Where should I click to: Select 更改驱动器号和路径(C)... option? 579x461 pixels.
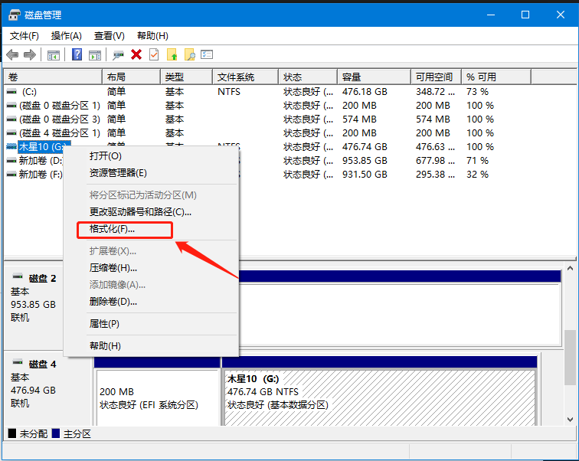click(140, 212)
